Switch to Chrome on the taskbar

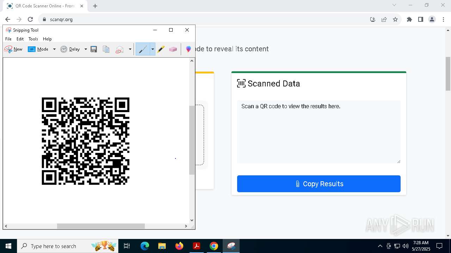coord(214,246)
